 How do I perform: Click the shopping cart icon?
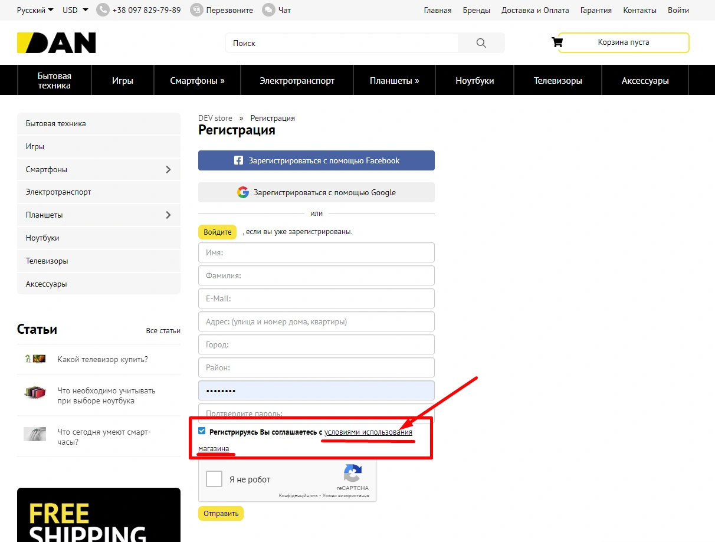point(557,42)
